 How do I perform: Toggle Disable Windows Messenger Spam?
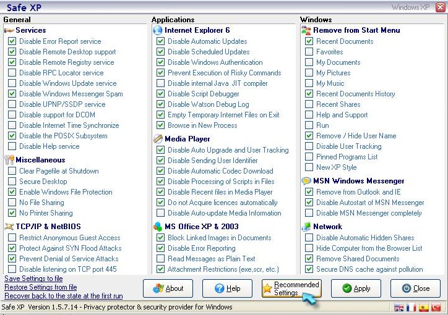click(12, 93)
